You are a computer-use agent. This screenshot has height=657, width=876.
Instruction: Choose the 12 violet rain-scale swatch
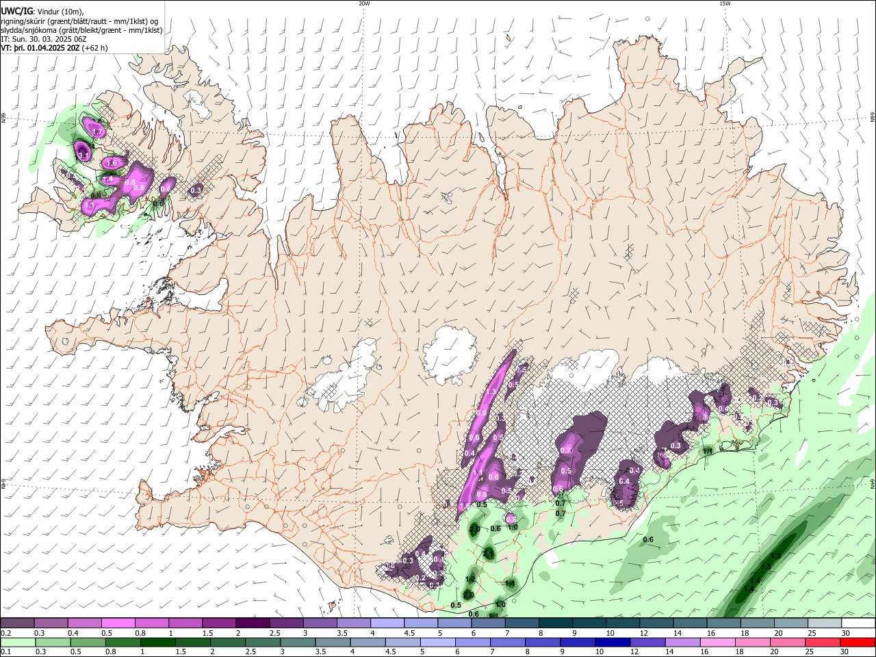tap(647, 643)
